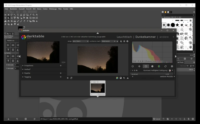Viewport: 200px width, 124px height.
Task: Click the Dunkelkammer view label
Action: 146,37
